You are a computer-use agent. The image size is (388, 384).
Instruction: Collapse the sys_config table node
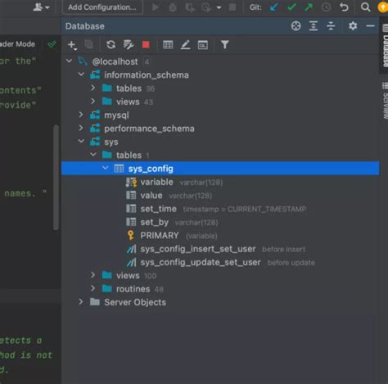click(106, 168)
